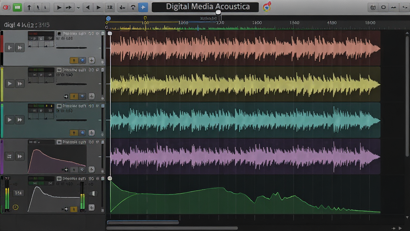Click the question-mark-shaped toolbar icon
This screenshot has width=410, height=231.
coord(133,7)
